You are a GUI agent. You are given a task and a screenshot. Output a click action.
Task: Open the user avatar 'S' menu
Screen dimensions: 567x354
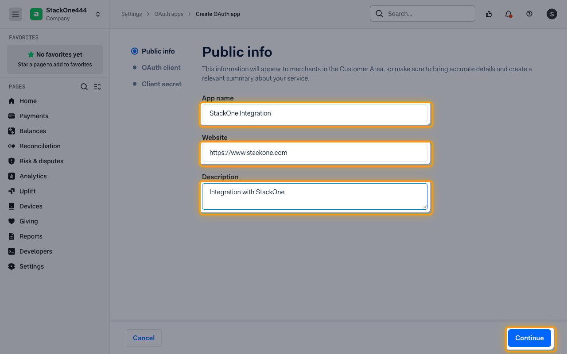pyautogui.click(x=551, y=14)
